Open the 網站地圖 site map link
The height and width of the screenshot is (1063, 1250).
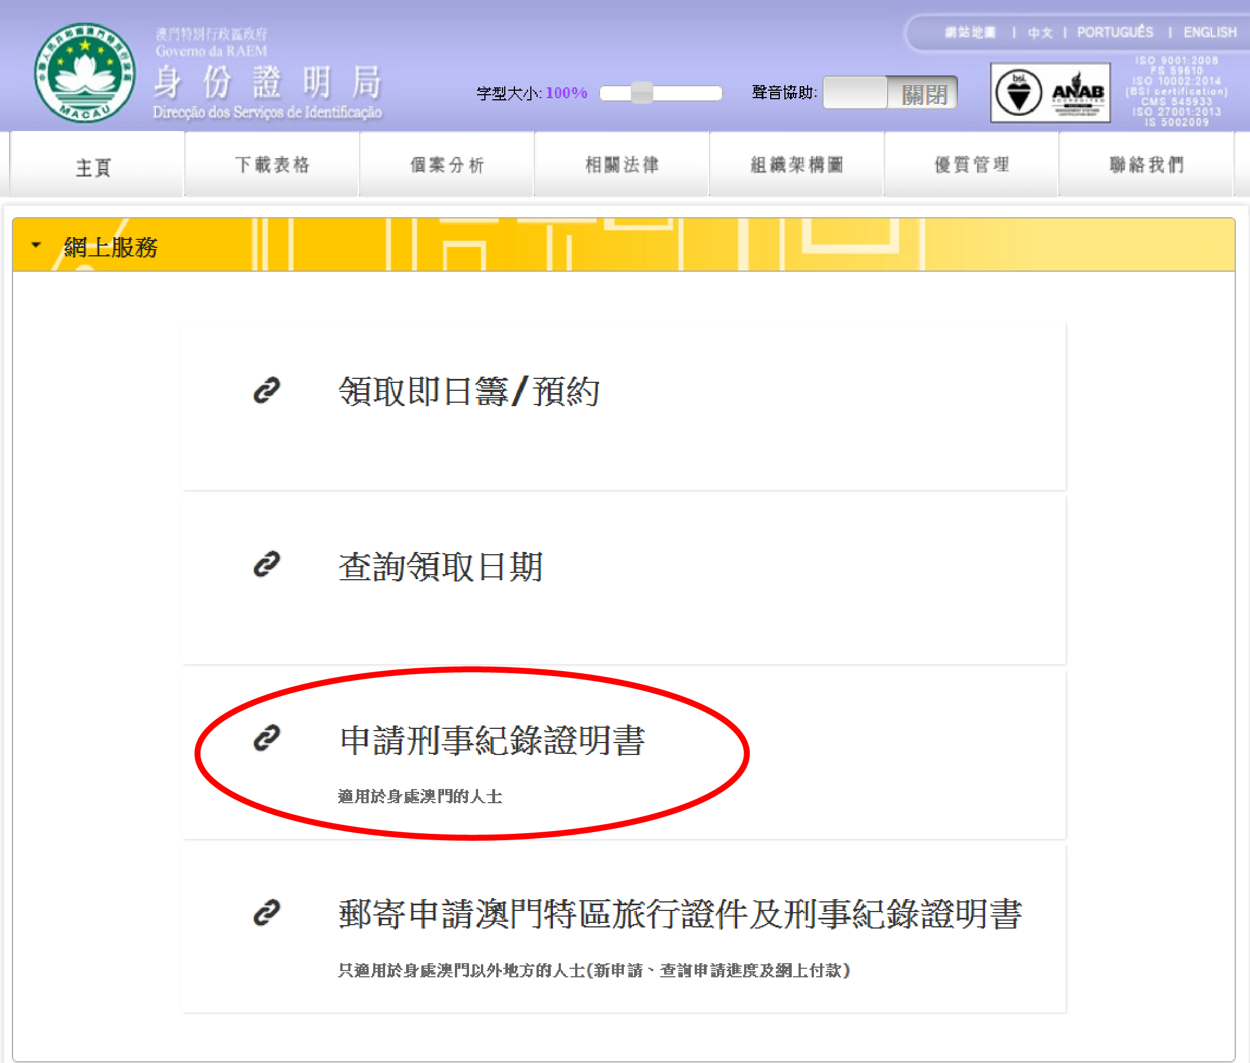point(970,32)
